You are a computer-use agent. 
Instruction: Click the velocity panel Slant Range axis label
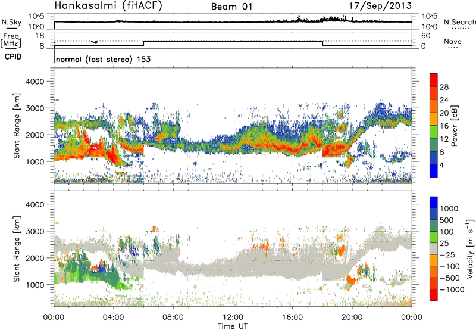[x=17, y=249]
